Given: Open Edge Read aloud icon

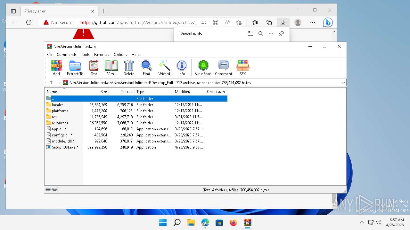Looking at the screenshot, I should [227, 22].
